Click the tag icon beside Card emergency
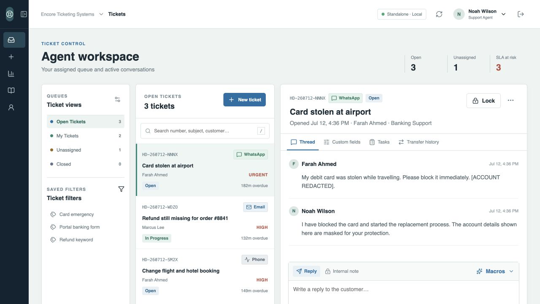Screen dimensions: 540x304 click(x=53, y=214)
